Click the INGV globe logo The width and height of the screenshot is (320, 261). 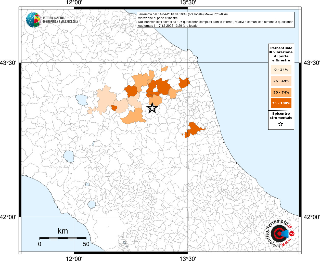click(34, 20)
